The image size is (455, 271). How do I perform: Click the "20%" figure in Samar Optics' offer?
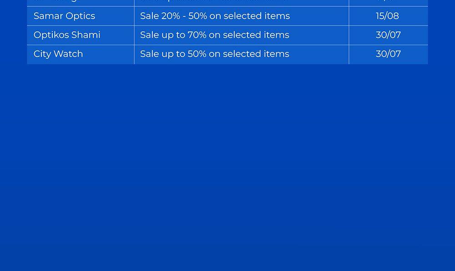click(170, 16)
